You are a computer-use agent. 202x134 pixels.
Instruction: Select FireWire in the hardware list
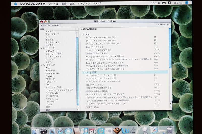coord(50,76)
